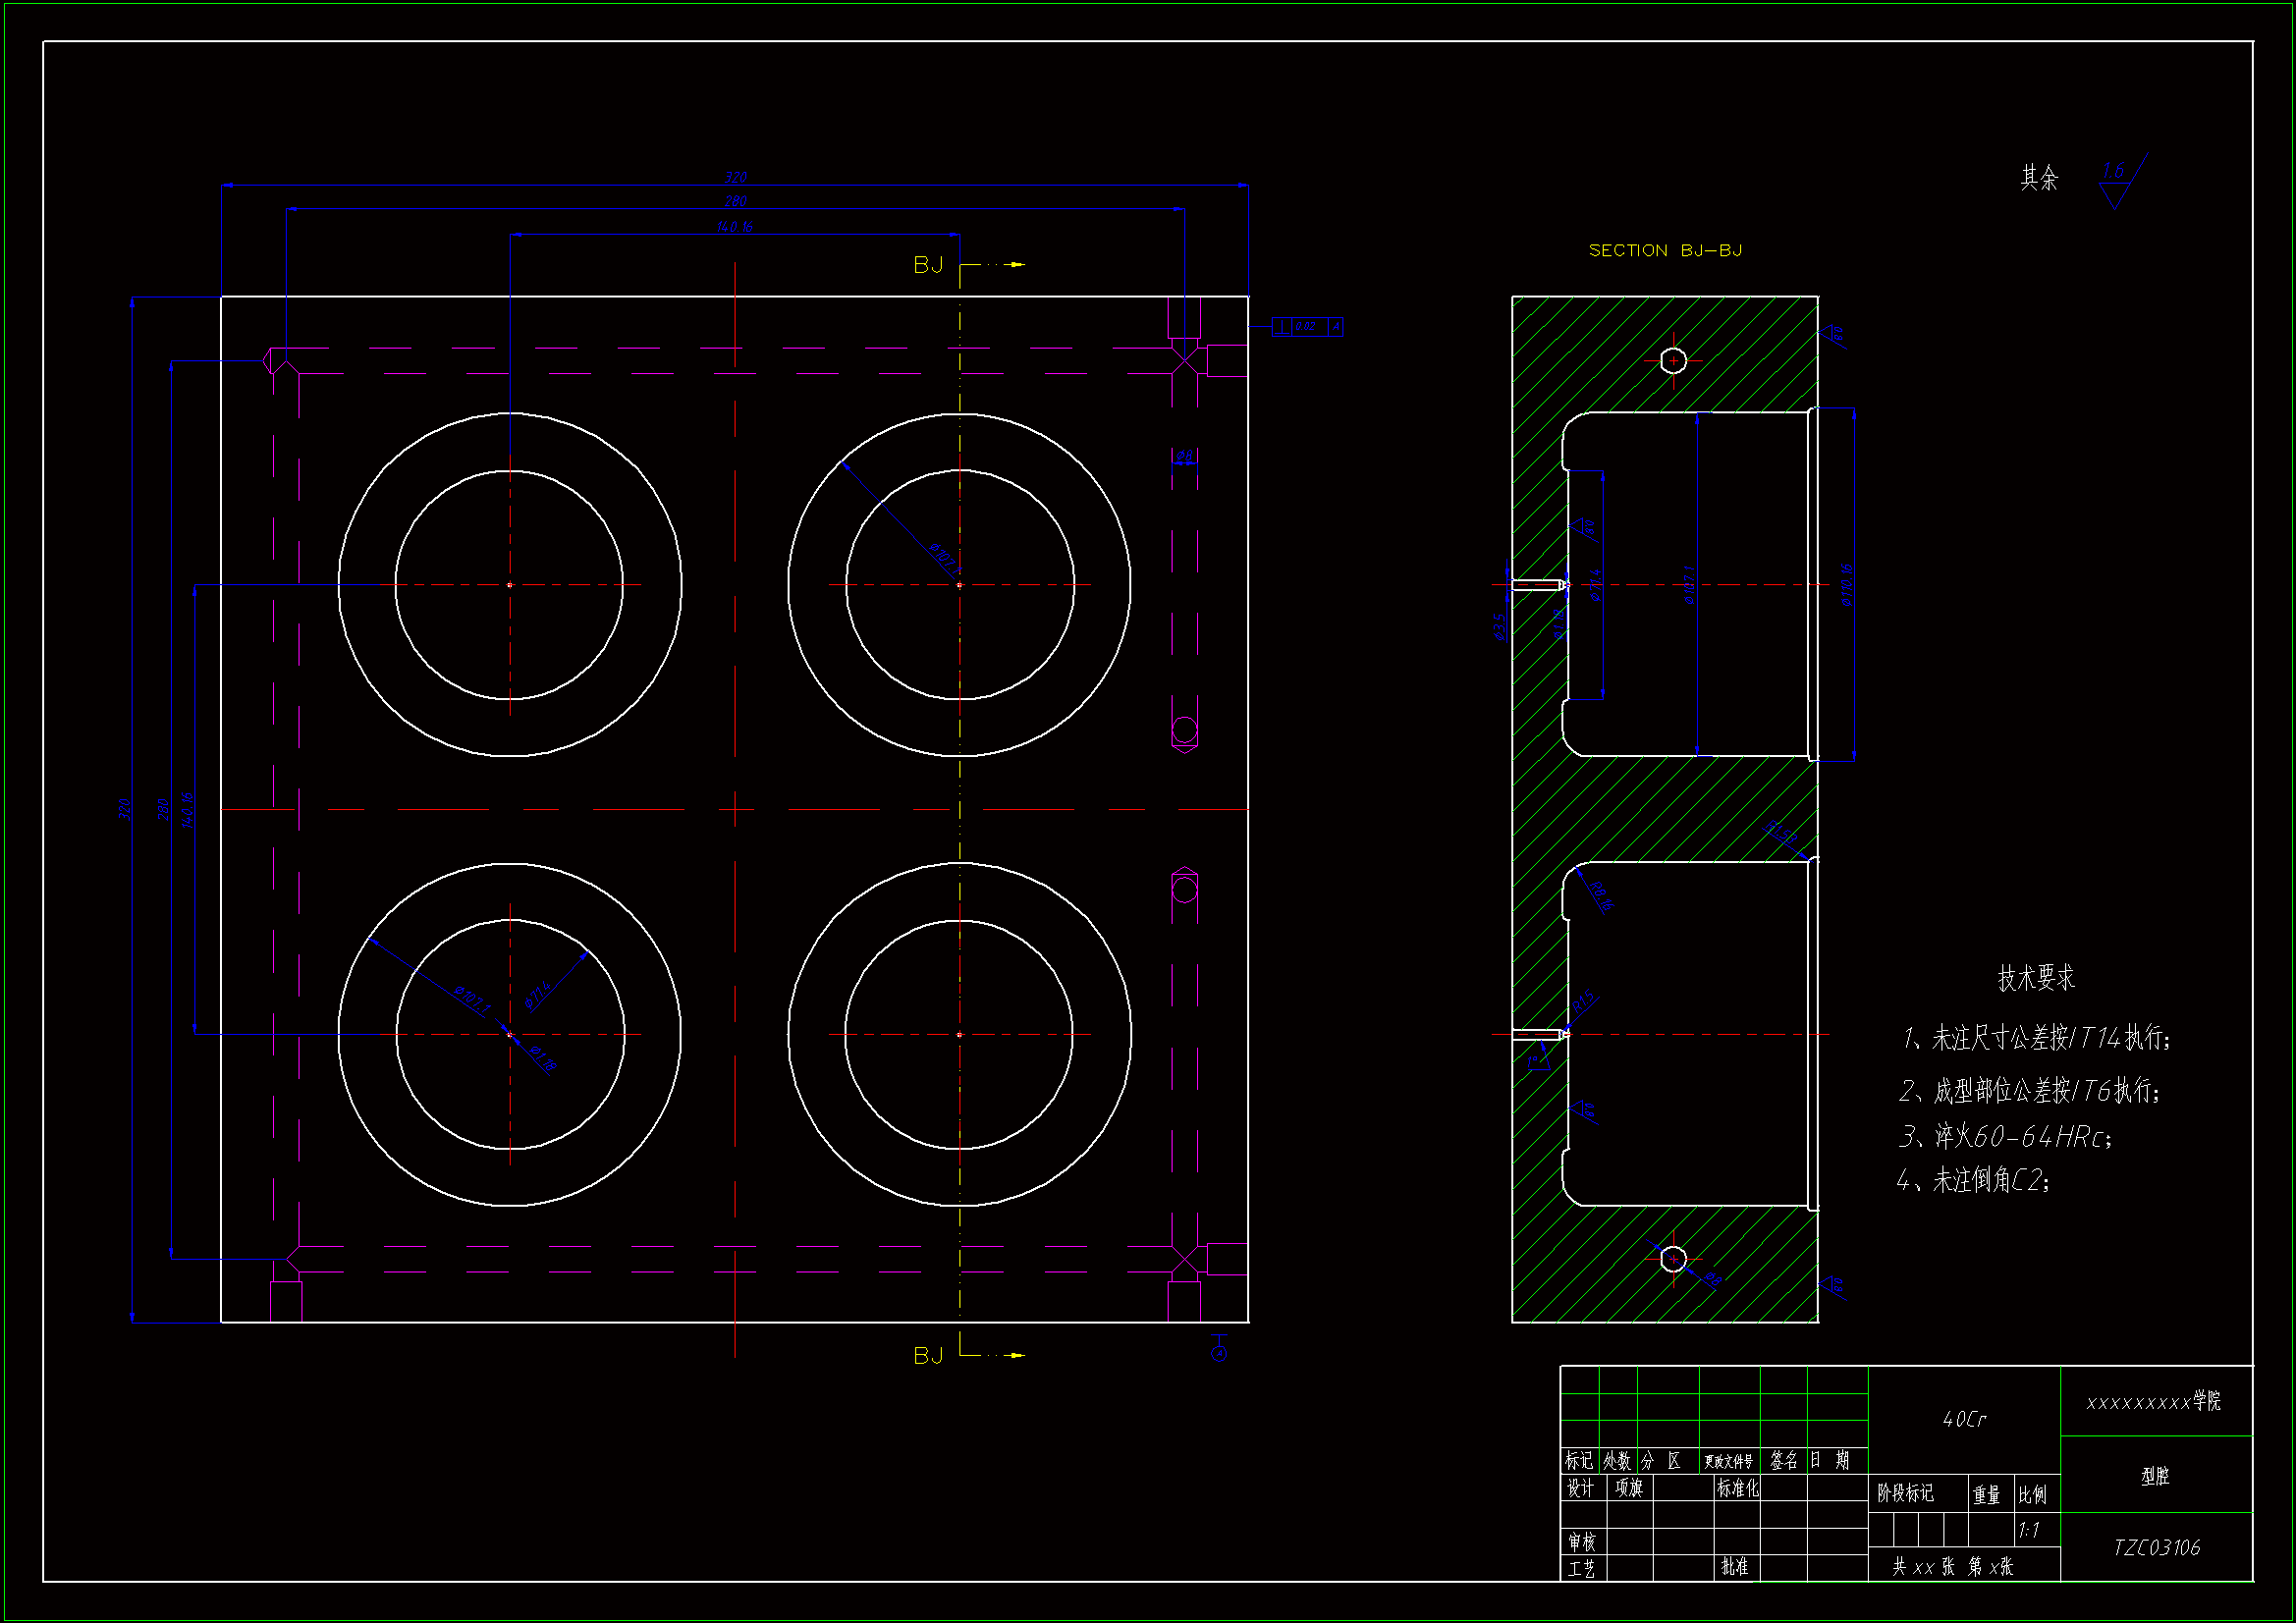
Task: Click center point of top-left cavity circle
Action: pos(510,585)
